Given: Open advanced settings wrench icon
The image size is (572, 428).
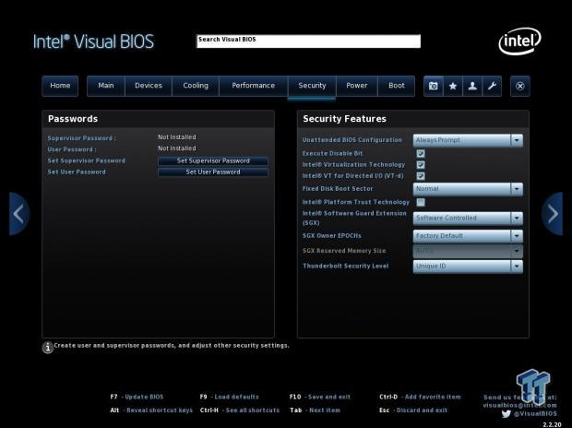Looking at the screenshot, I should tap(492, 86).
